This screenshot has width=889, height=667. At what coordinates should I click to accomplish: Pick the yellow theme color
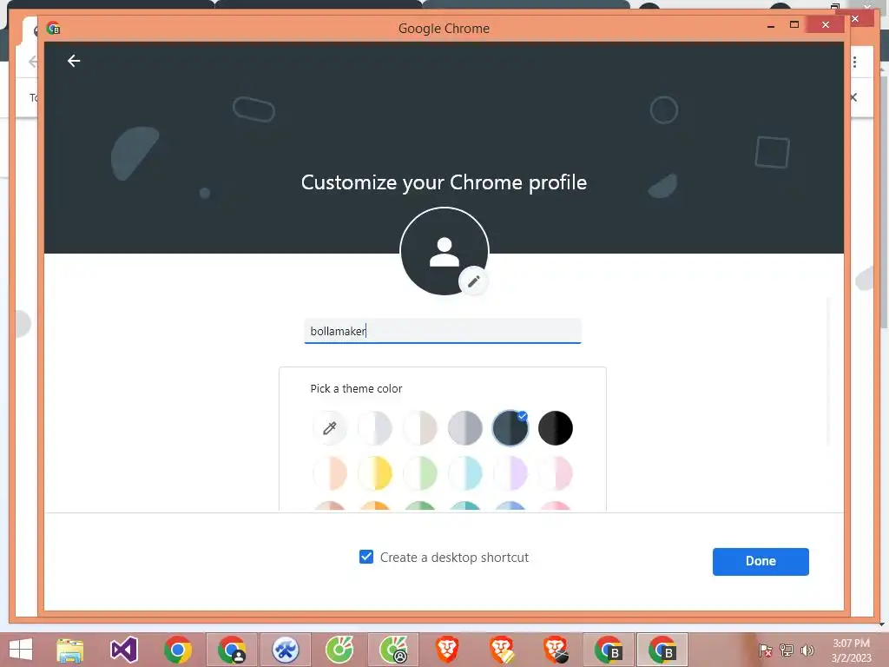pyautogui.click(x=375, y=473)
